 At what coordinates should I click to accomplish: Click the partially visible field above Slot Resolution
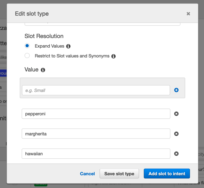[x=102, y=24]
